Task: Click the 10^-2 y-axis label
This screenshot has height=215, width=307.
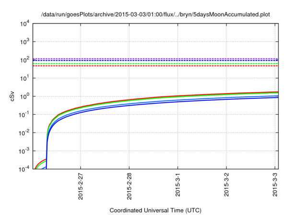Action: point(24,133)
